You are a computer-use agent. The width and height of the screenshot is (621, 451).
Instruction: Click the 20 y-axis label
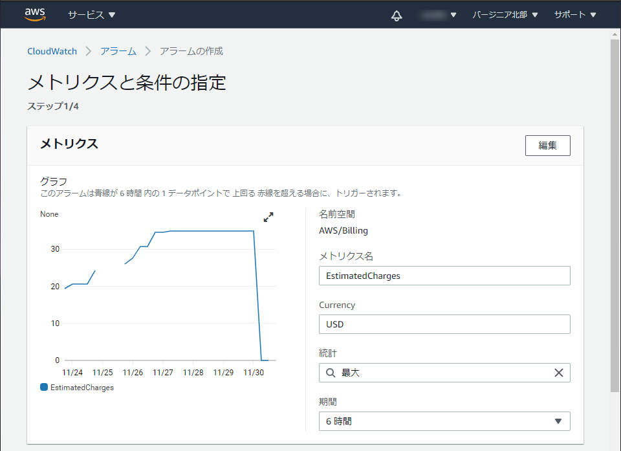pyautogui.click(x=55, y=286)
